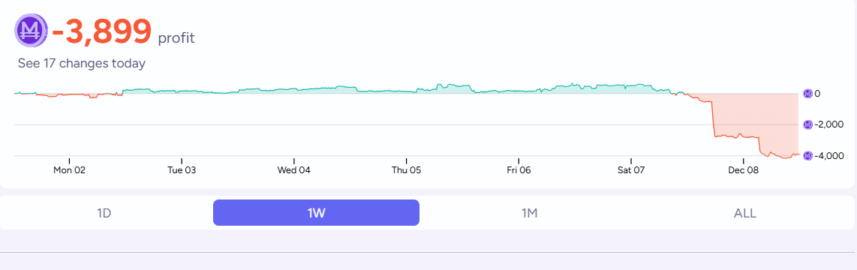Click the mana icon beside 0 axis label
This screenshot has width=857, height=270.
tap(807, 94)
